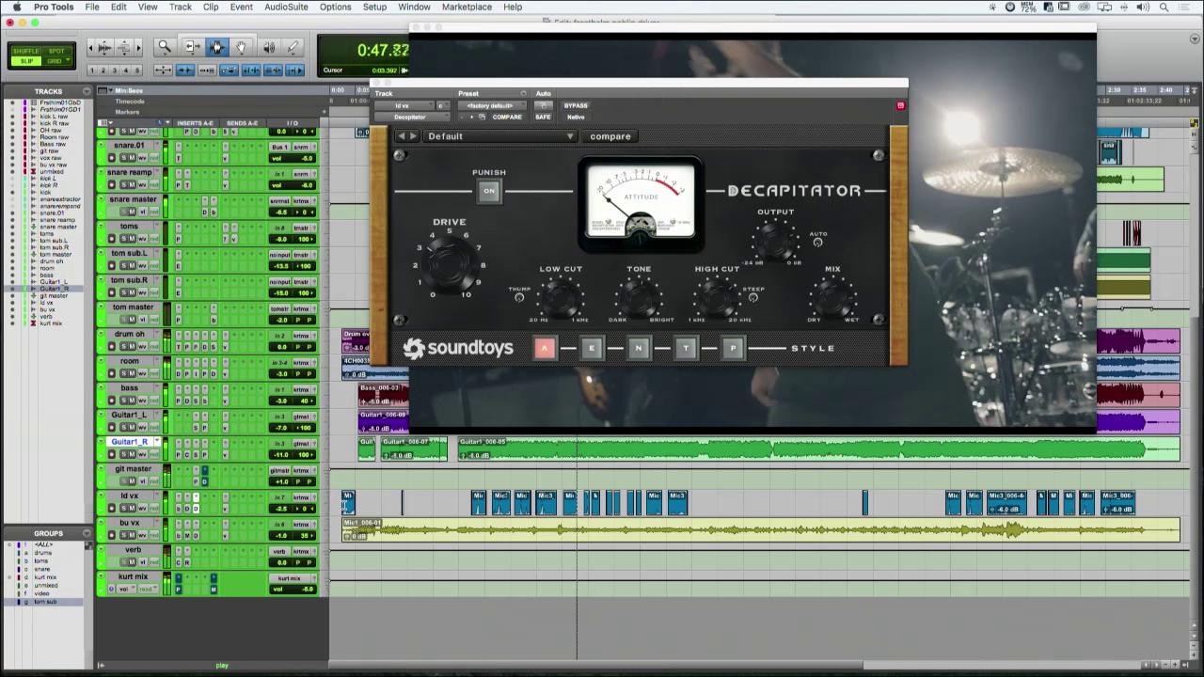
Task: Click zoom preset 5 button
Action: click(x=137, y=71)
